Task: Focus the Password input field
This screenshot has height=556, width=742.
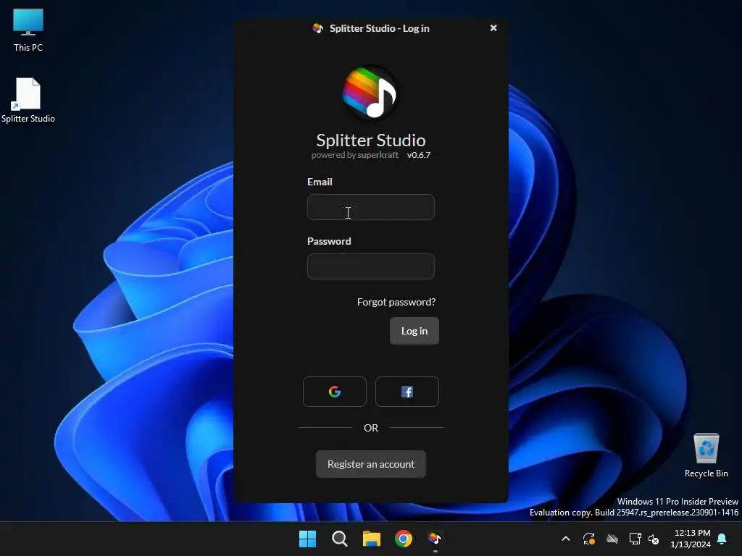Action: (370, 266)
